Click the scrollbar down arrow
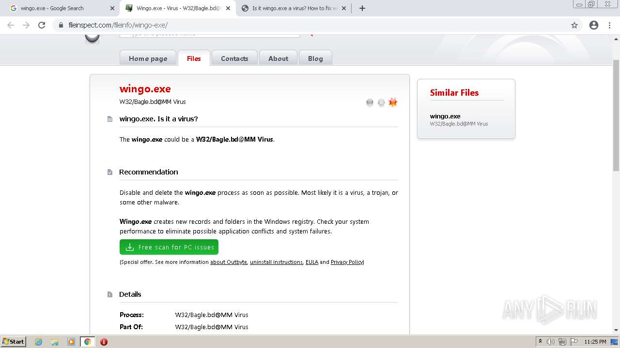620x348 pixels. 616,330
